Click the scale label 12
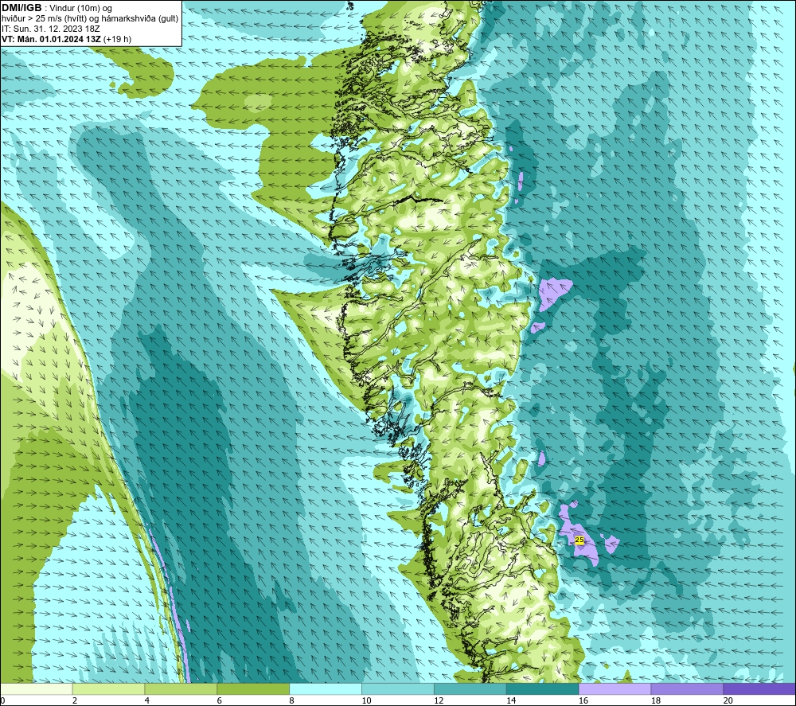The image size is (796, 706). [x=439, y=700]
